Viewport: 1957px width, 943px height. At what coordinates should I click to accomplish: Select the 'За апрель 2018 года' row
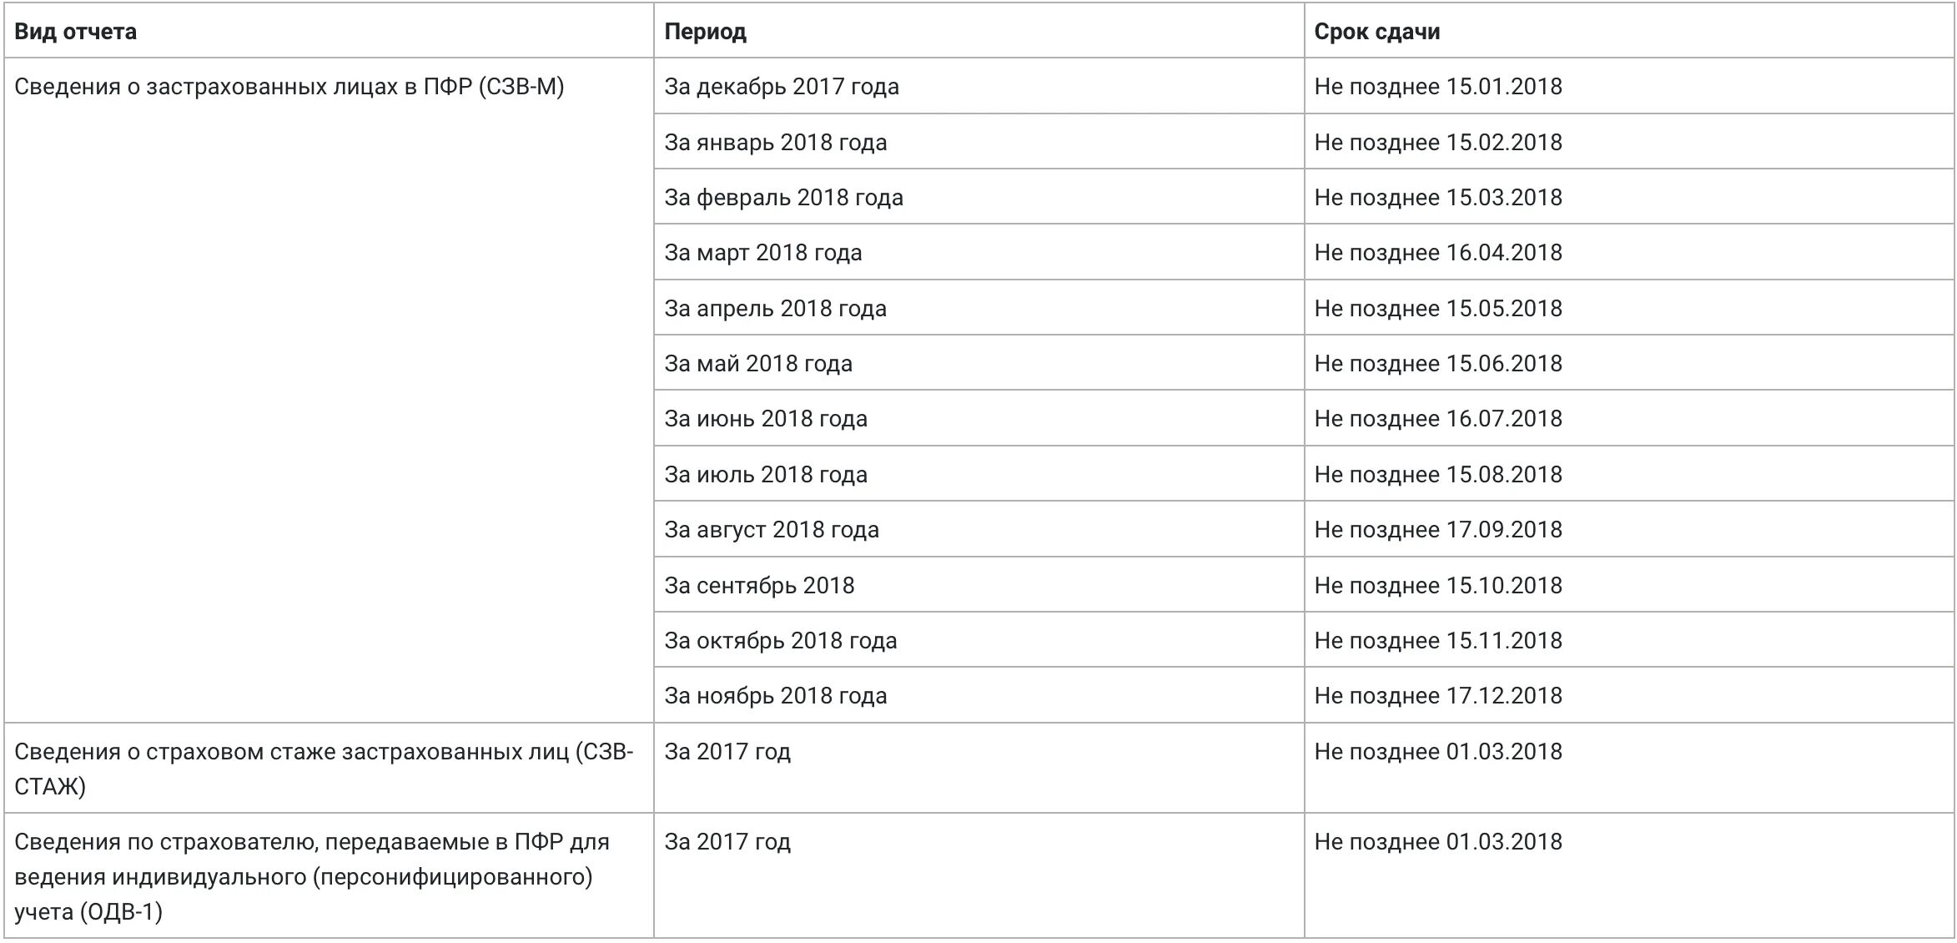click(x=978, y=308)
